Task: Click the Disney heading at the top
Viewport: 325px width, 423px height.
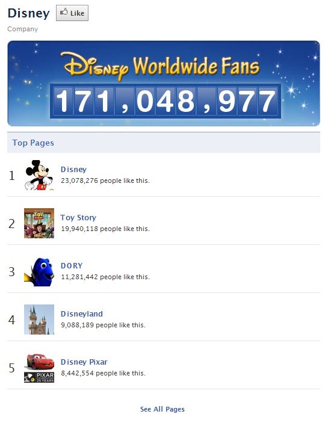Action: click(x=29, y=13)
